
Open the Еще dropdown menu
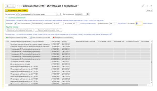(149, 10)
